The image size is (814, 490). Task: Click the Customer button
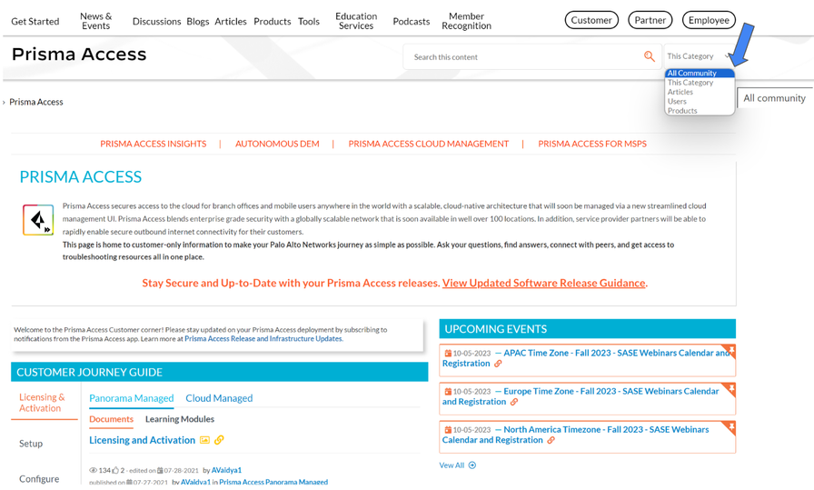pyautogui.click(x=591, y=20)
